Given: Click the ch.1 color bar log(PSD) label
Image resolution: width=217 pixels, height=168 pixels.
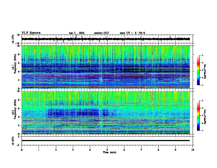Looking at the screenshot, I should [x=205, y=71].
